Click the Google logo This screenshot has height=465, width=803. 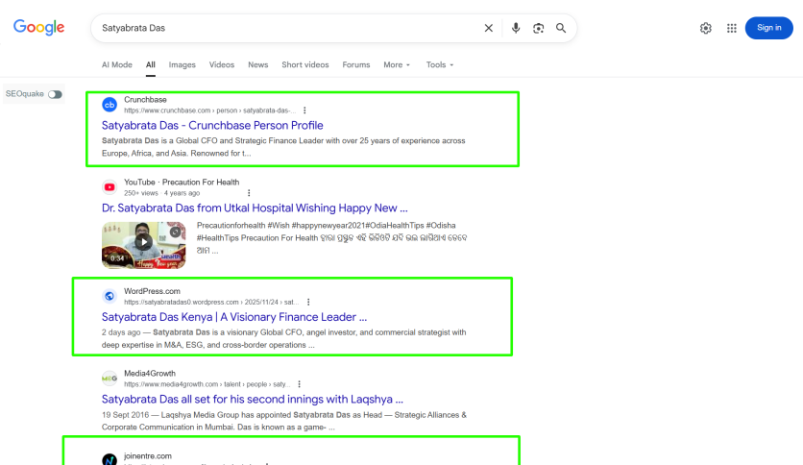point(39,27)
